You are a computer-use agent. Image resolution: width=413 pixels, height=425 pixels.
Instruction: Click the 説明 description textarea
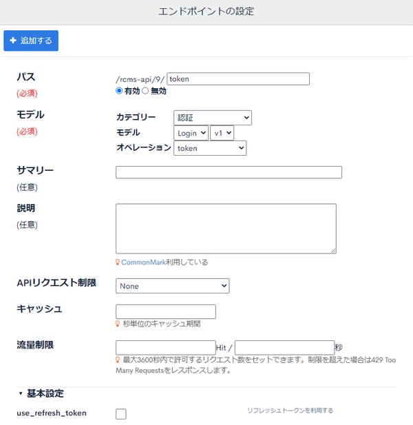point(226,229)
